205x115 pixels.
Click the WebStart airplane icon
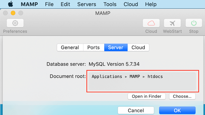(172, 23)
